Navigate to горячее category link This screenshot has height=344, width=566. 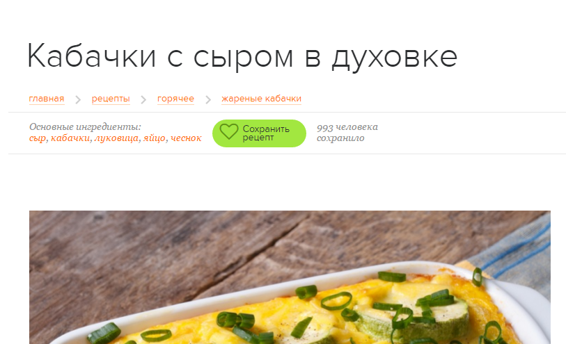175,99
